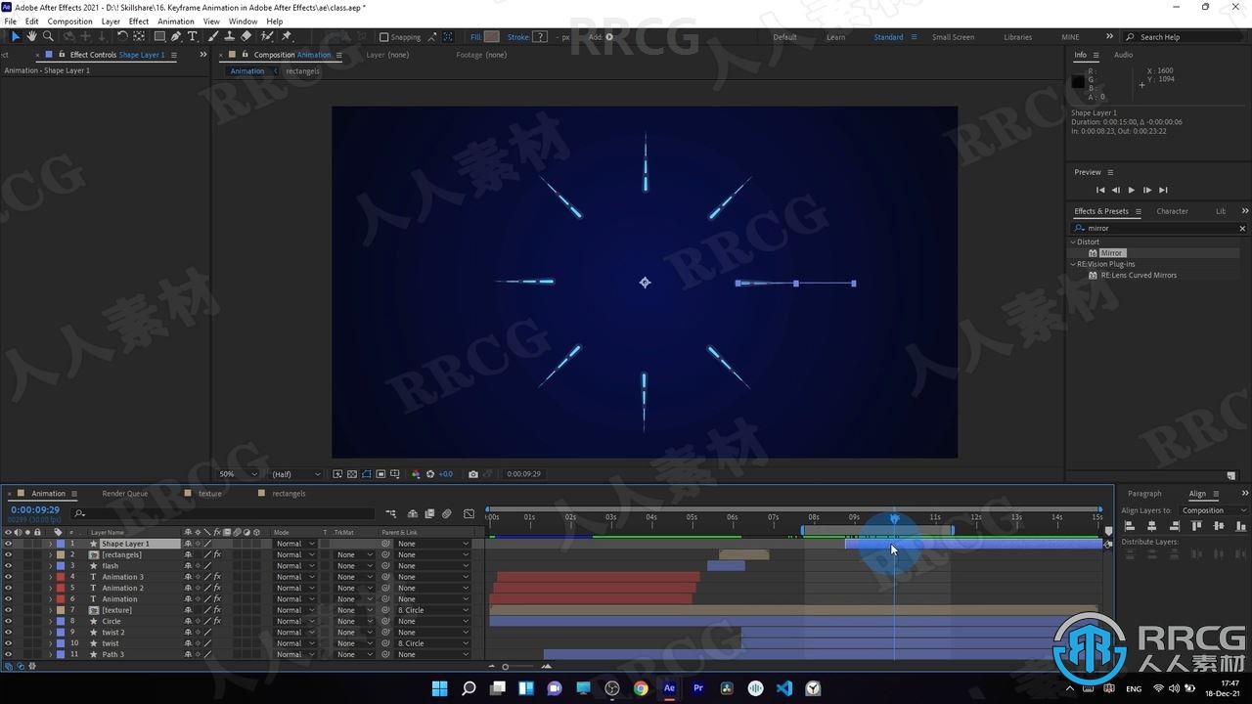Select the Eraser tool

246,36
